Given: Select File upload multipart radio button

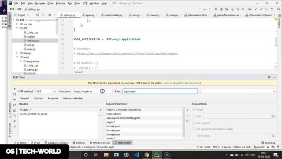Looking at the screenshot, I should click(x=194, y=129).
